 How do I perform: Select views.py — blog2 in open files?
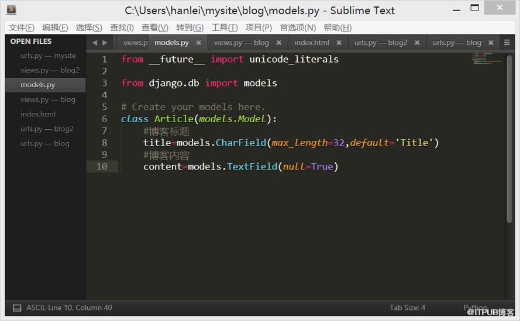(x=50, y=70)
